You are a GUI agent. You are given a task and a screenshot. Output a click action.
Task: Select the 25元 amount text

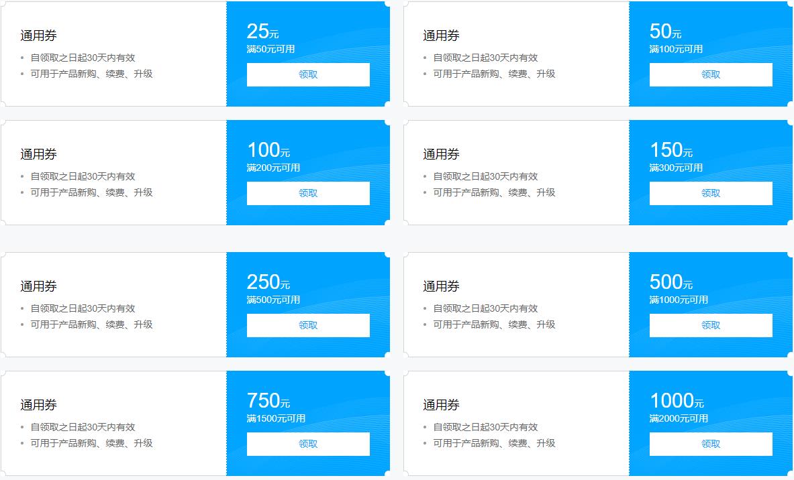[x=262, y=32]
